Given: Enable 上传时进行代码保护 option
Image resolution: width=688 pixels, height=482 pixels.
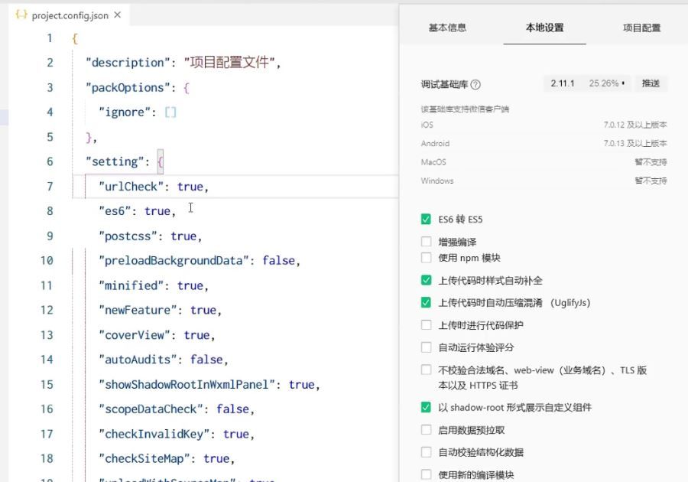Looking at the screenshot, I should 427,325.
